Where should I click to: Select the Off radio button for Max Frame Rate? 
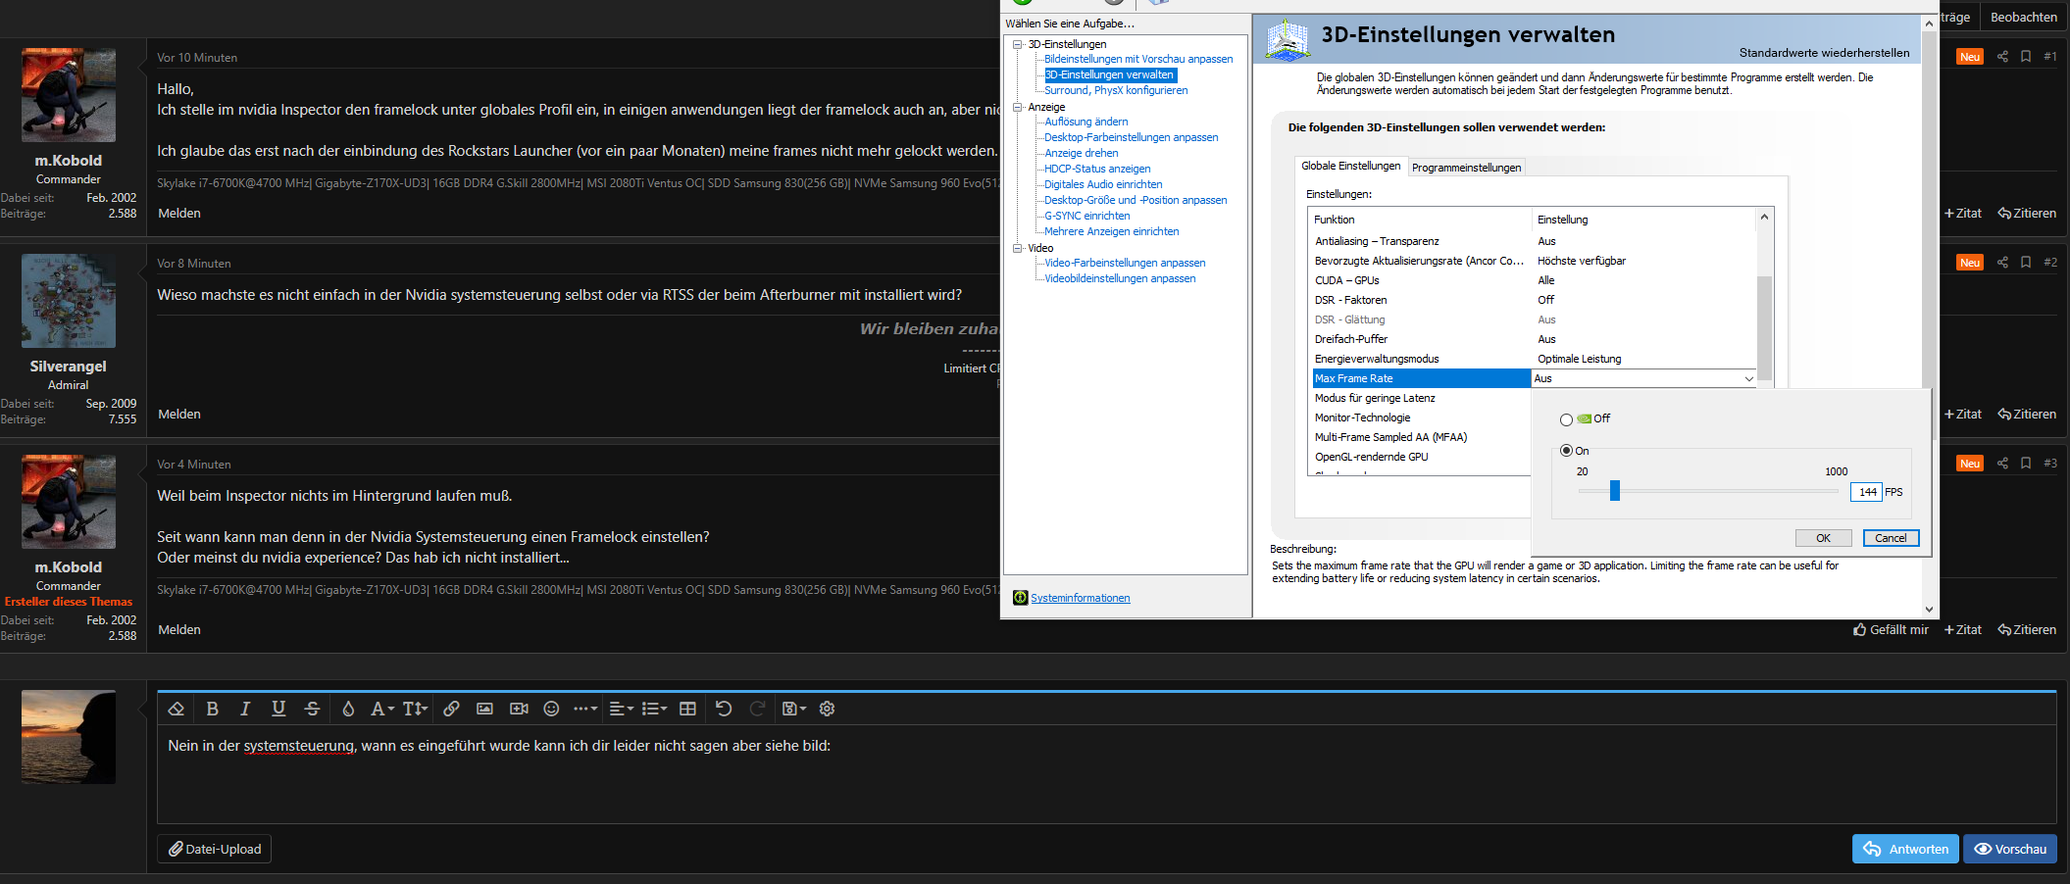click(1566, 419)
